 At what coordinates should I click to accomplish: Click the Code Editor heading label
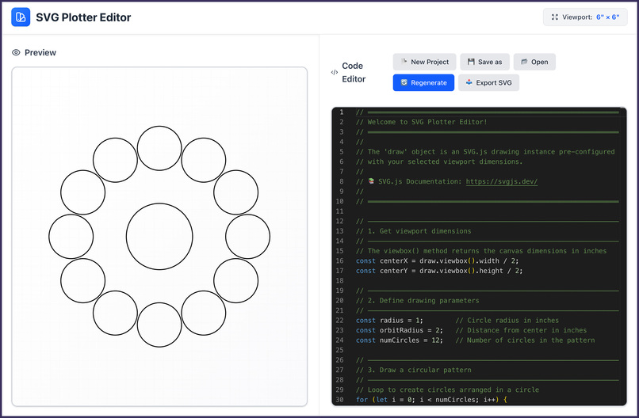pyautogui.click(x=354, y=73)
